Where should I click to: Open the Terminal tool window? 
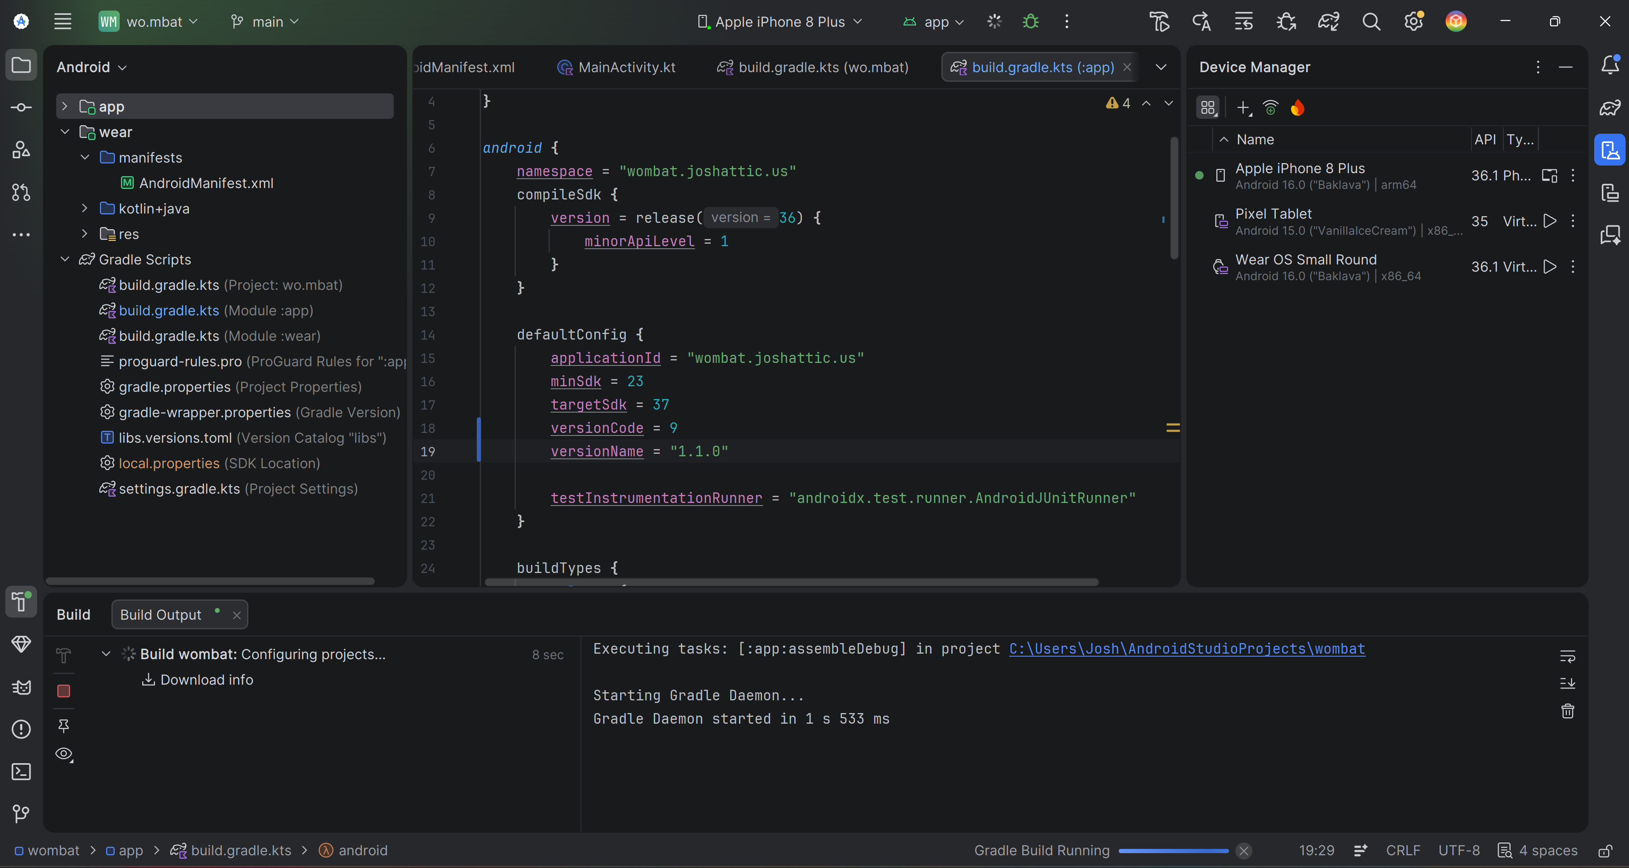(21, 771)
